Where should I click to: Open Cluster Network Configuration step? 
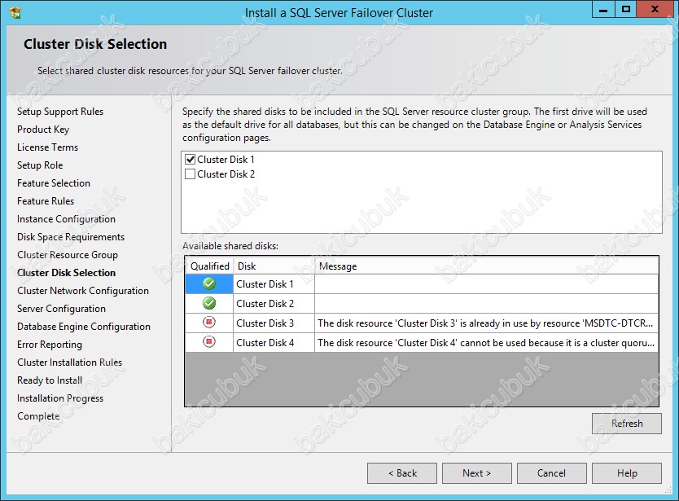click(x=83, y=291)
